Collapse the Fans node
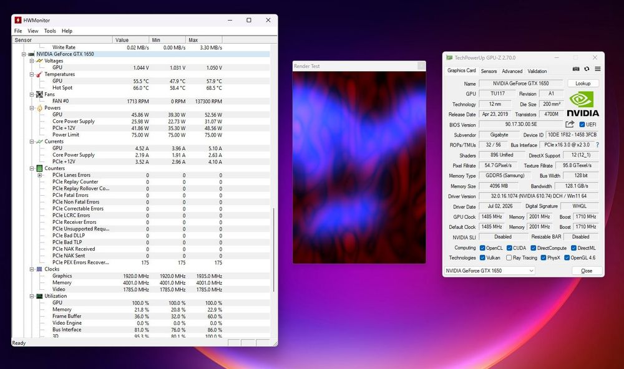Image resolution: width=624 pixels, height=369 pixels. coord(31,95)
